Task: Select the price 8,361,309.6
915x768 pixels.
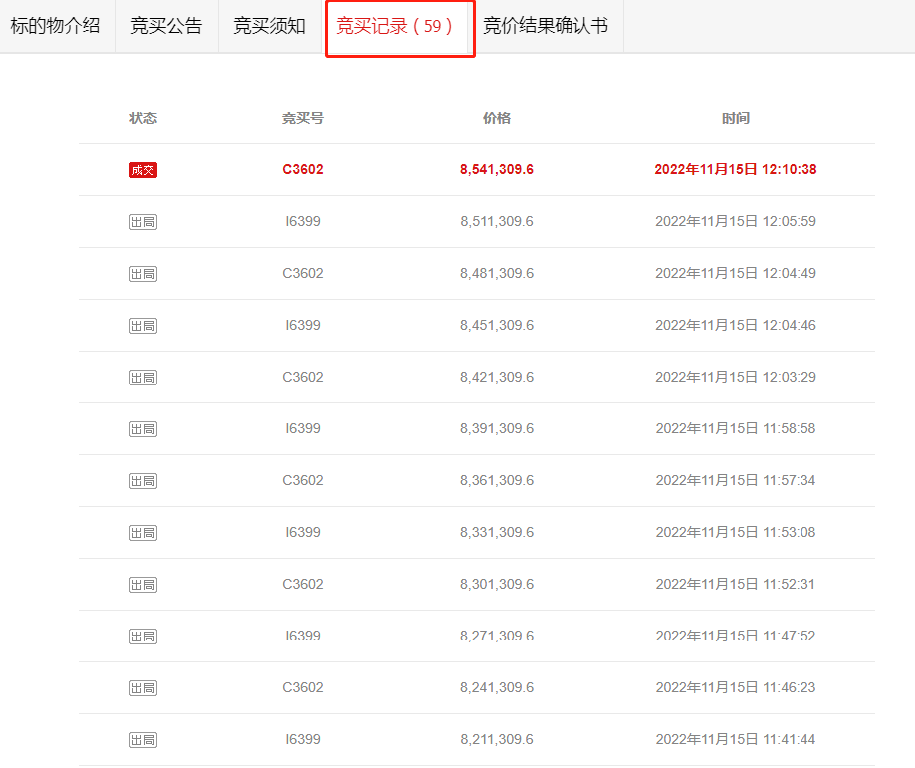Action: point(497,480)
